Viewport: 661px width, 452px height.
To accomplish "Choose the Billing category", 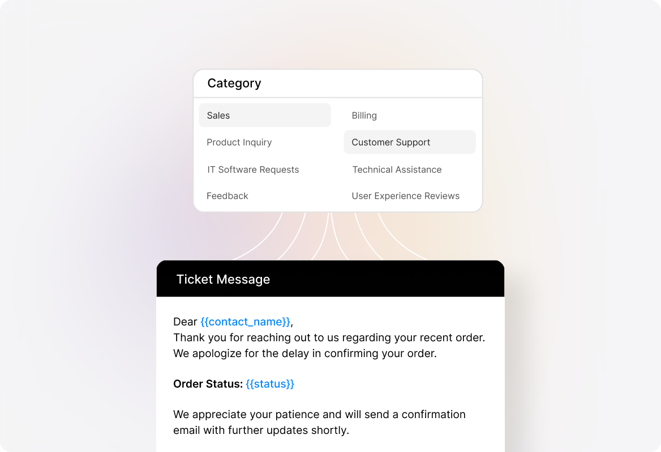I will [364, 115].
